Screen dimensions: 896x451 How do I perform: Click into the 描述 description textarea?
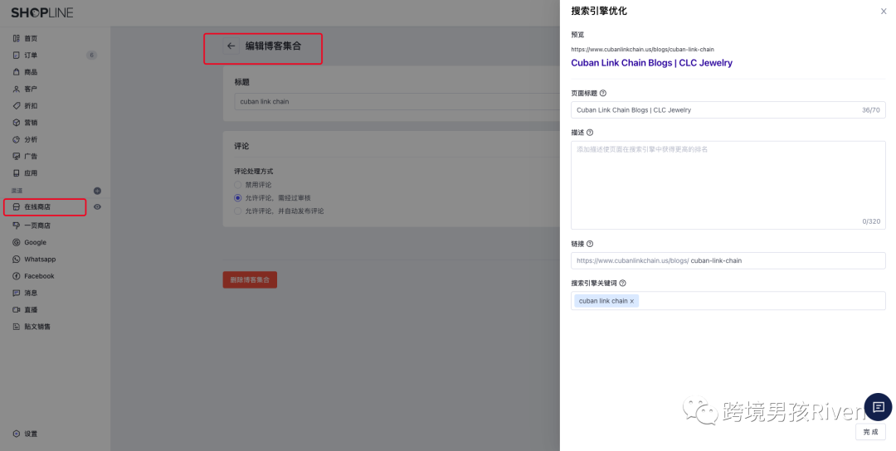[728, 186]
